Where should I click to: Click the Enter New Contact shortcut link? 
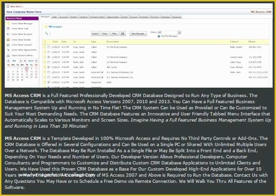(x=22, y=45)
